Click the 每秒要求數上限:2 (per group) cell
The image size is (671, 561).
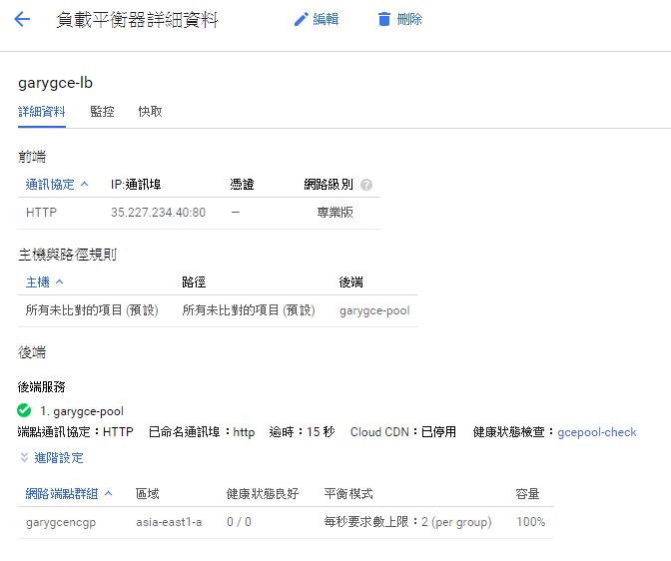pyautogui.click(x=407, y=522)
